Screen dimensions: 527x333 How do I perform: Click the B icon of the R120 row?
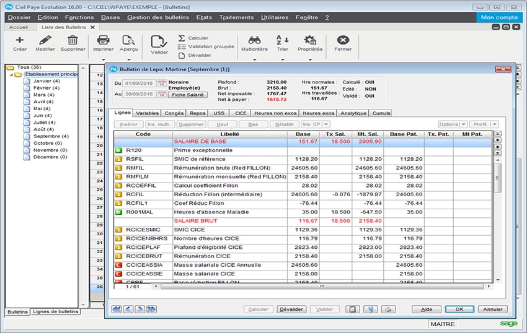coord(118,150)
